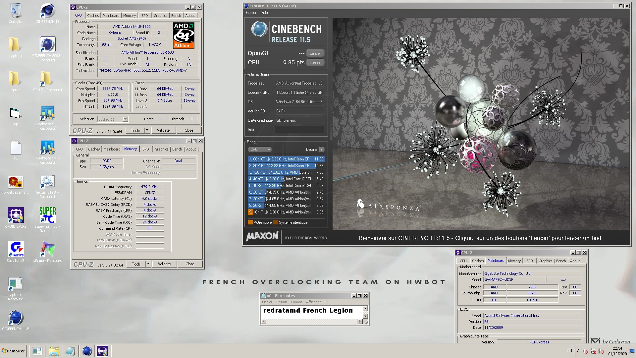
Task: Click the Démarrer start button
Action: coord(13,351)
